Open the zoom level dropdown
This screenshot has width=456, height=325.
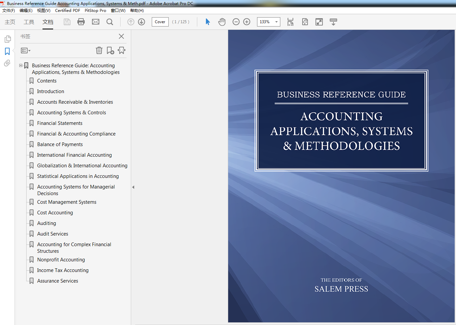276,22
